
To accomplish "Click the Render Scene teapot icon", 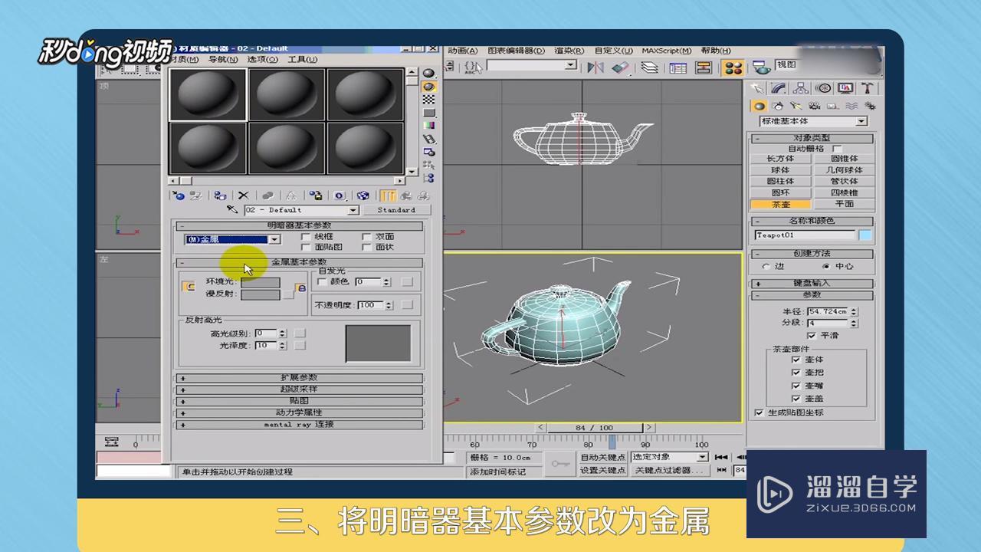I will click(x=762, y=68).
